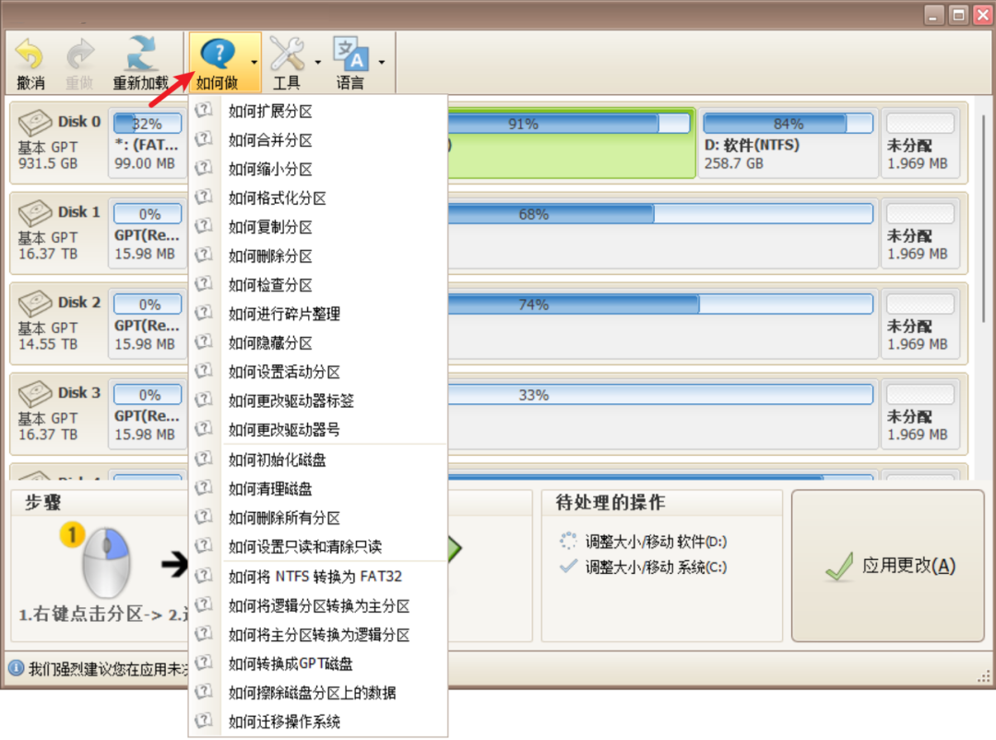Click the Undo (撤消) toolbar icon

30,54
